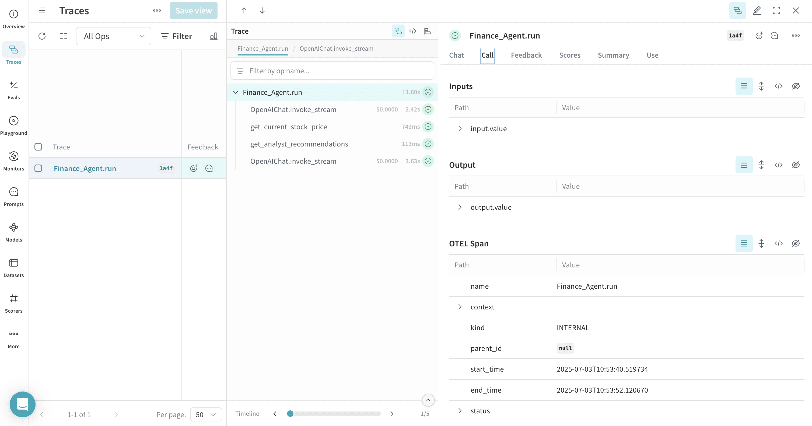Screen dimensions: 812x426
Task: Switch to the Summary tab
Action: coord(613,55)
